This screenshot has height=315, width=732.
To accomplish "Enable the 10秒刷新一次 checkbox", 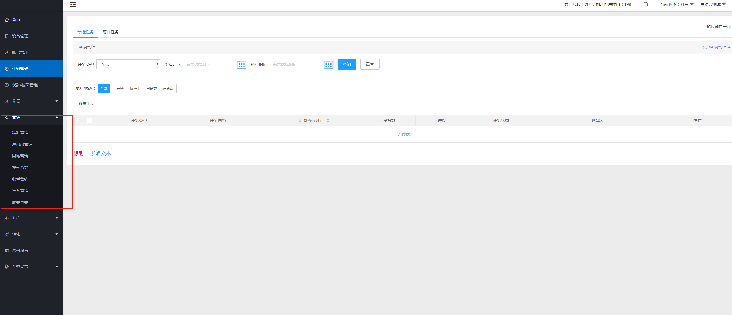I will (700, 26).
